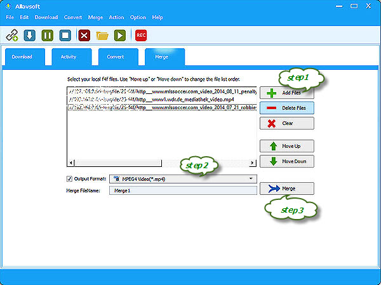The height and width of the screenshot is (285, 381).
Task: Open the Option menu
Action: [138, 17]
